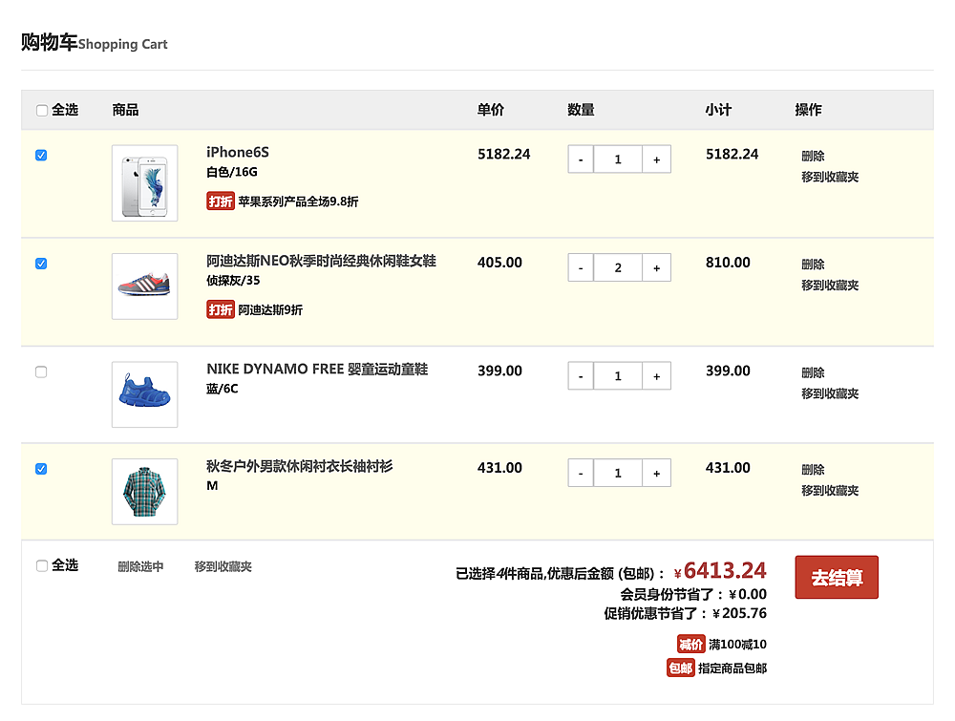
Task: Click 删除选中 to delete selected items
Action: (140, 566)
